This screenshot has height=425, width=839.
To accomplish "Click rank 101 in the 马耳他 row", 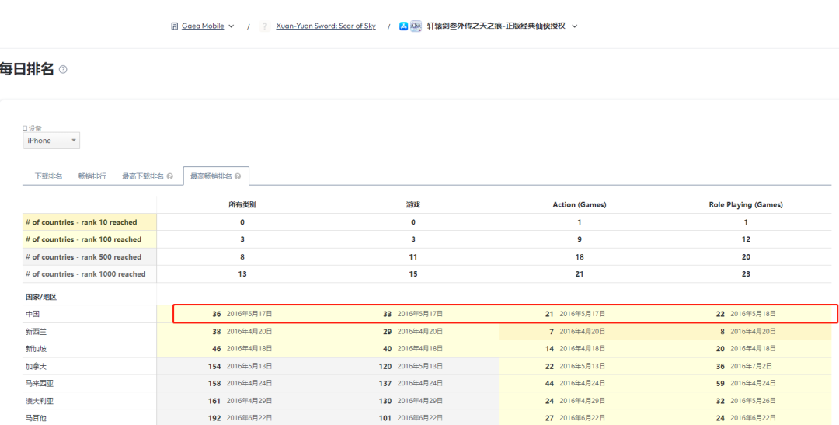I will pyautogui.click(x=385, y=418).
